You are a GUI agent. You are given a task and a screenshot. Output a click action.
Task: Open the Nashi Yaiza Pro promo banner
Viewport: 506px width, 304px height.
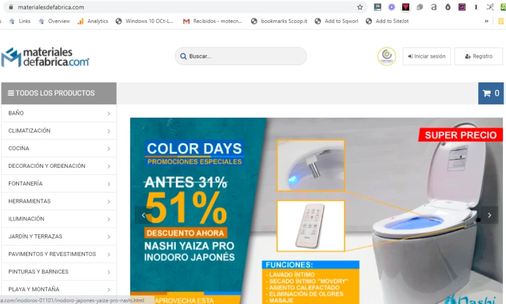pyautogui.click(x=316, y=211)
